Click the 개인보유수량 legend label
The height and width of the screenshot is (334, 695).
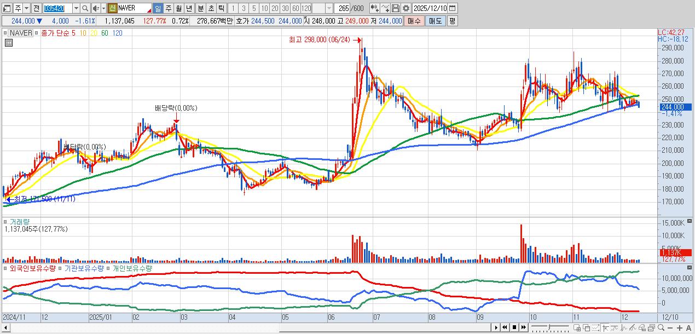tap(132, 269)
